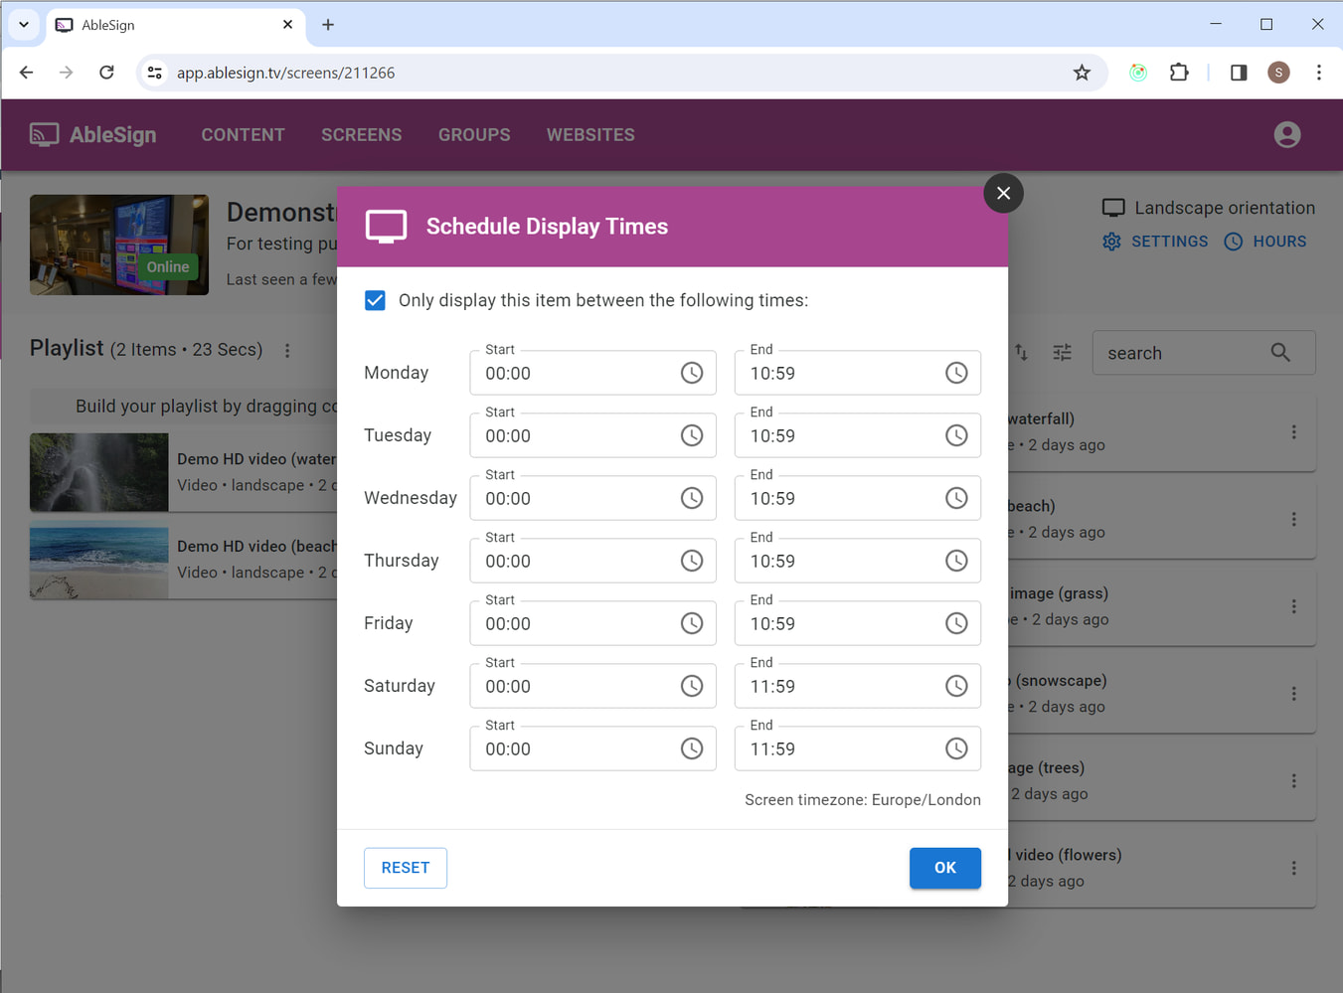The width and height of the screenshot is (1343, 993).
Task: Click the RESET button
Action: tap(405, 868)
